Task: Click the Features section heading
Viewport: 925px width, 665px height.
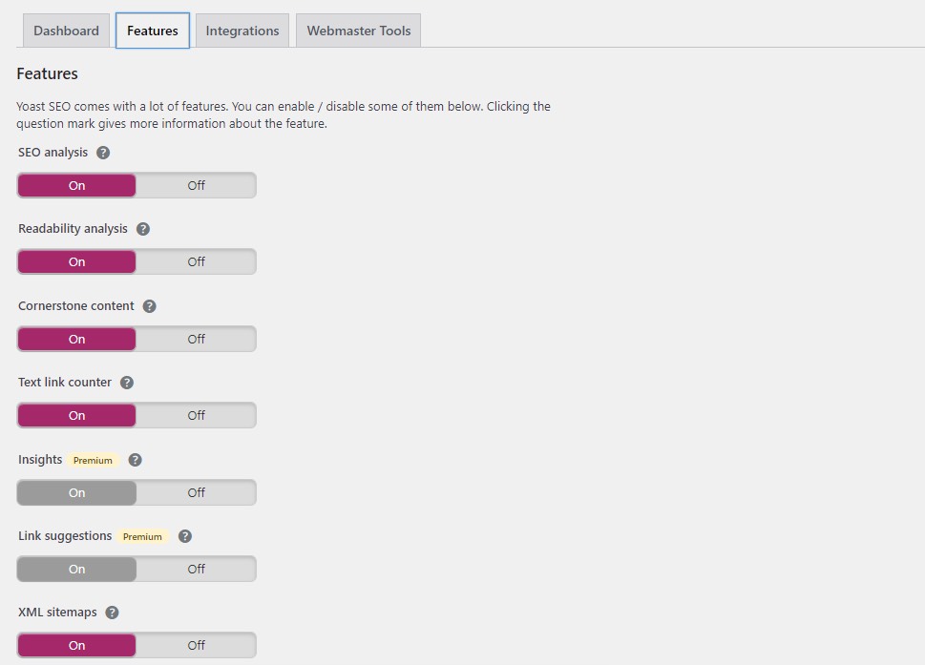Action: tap(47, 73)
